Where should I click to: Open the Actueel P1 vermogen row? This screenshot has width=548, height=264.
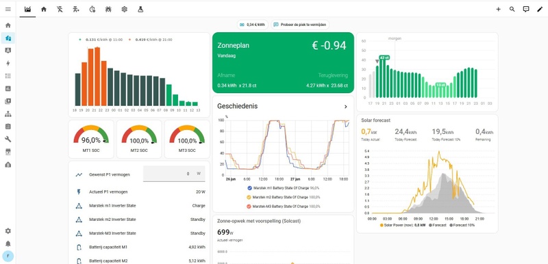[140, 192]
